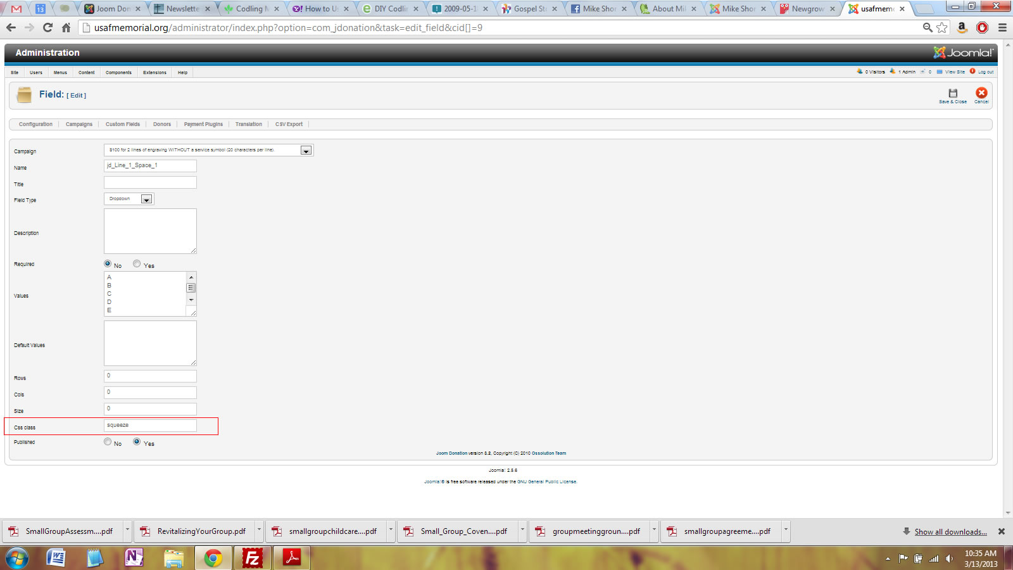
Task: Open the Help menu
Action: pos(182,72)
